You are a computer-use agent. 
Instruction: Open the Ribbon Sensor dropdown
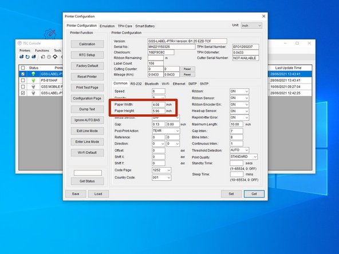[x=239, y=98]
